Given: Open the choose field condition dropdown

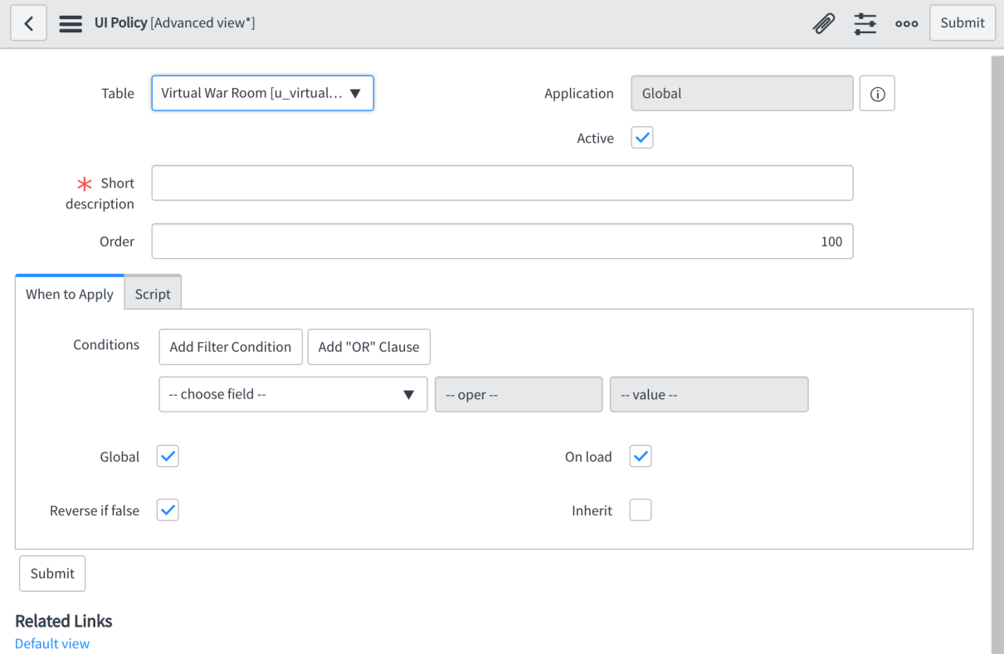Looking at the screenshot, I should point(292,393).
